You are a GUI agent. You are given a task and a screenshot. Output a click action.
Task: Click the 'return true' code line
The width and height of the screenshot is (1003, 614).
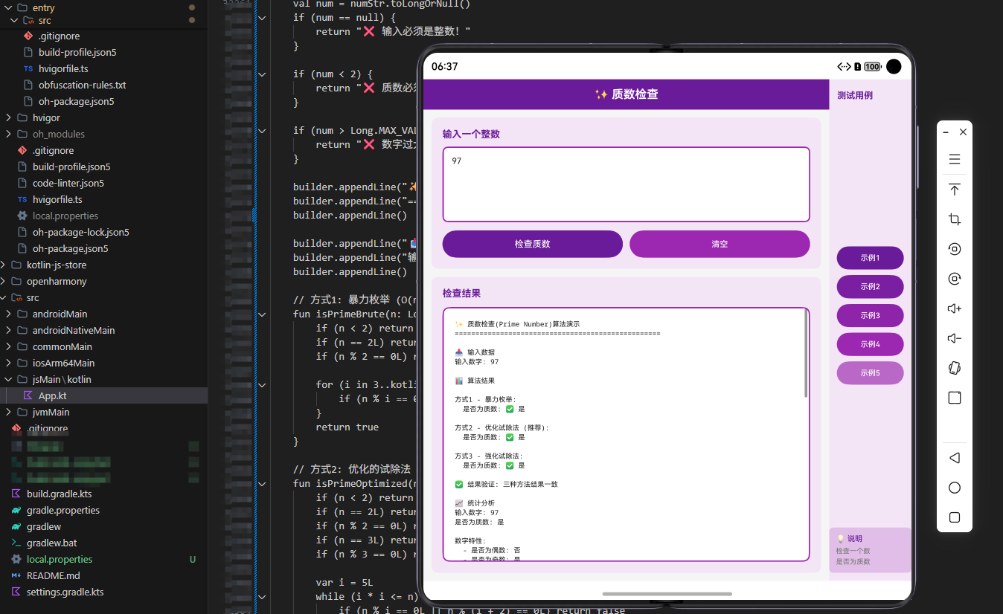pos(347,427)
